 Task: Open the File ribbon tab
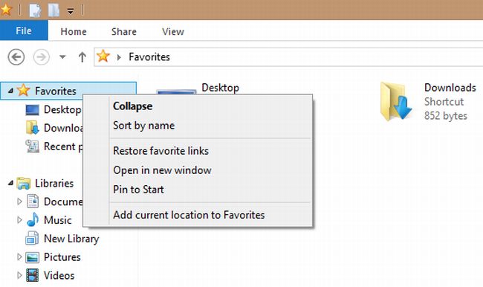click(24, 30)
